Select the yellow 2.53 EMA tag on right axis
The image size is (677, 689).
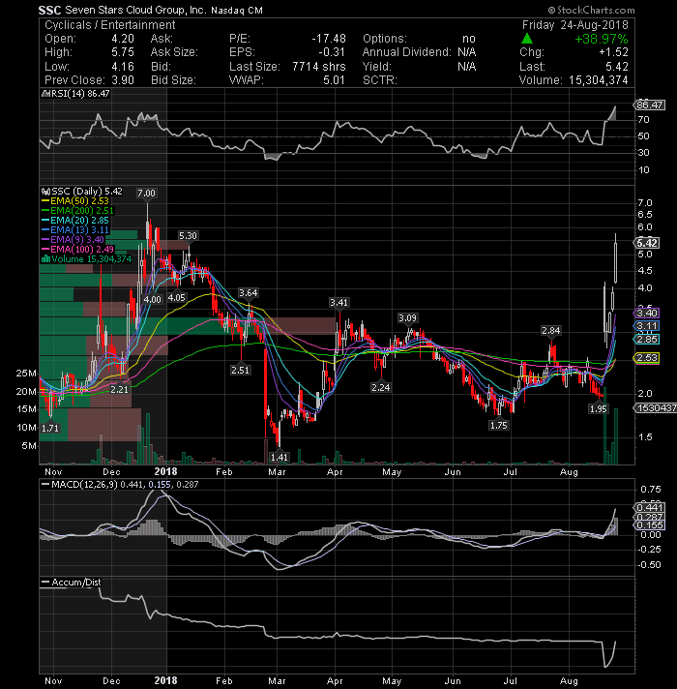point(647,358)
